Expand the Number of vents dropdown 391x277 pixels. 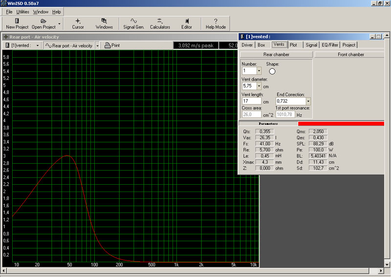pyautogui.click(x=259, y=71)
